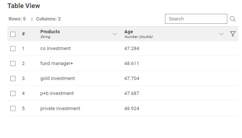The image size is (242, 138).
Task: Click the 47.687 age value
Action: pos(132,93)
